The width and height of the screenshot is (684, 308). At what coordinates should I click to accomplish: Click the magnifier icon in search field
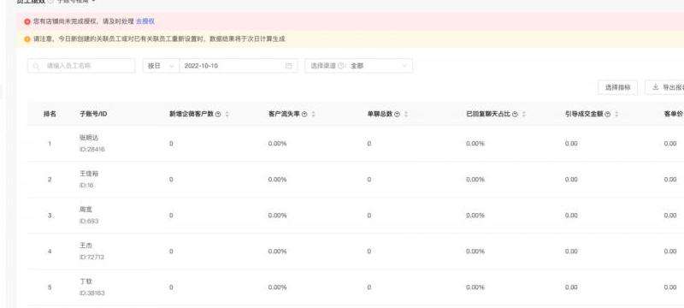[x=36, y=66]
